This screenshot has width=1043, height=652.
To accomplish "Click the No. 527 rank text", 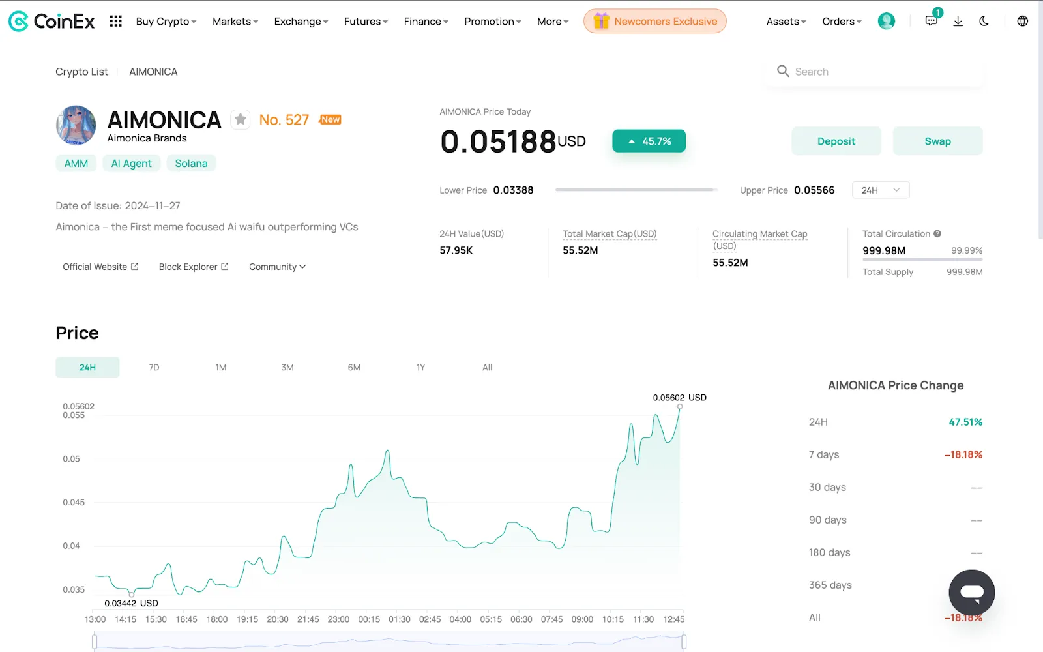I will (284, 119).
